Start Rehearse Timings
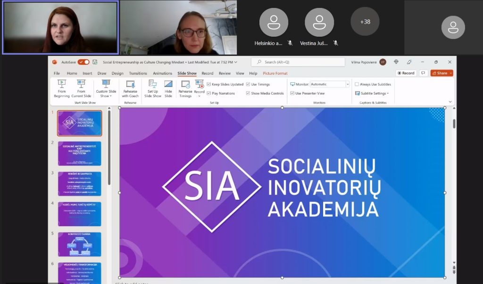 [x=185, y=88]
